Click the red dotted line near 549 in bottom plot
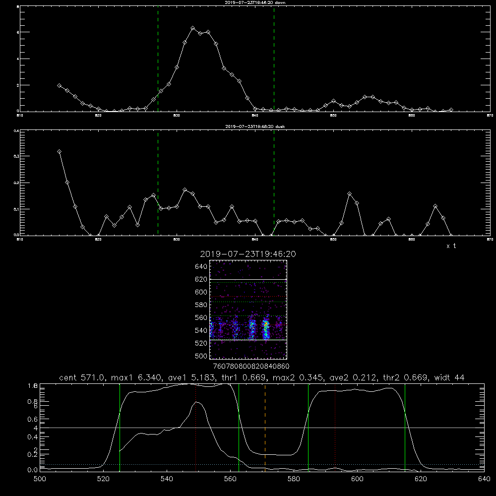Viewport: 496px width, 496px height. pyautogui.click(x=196, y=428)
